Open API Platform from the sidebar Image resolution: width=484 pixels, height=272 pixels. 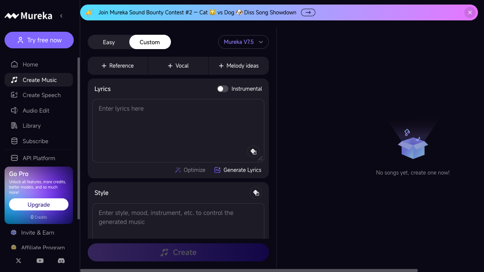39,158
